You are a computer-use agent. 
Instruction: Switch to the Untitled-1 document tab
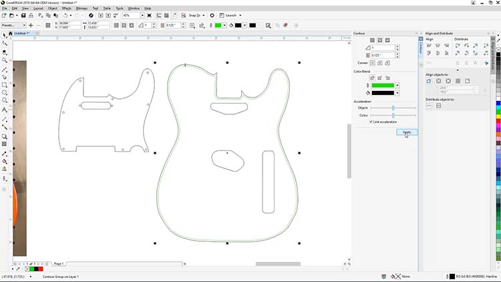coord(22,33)
